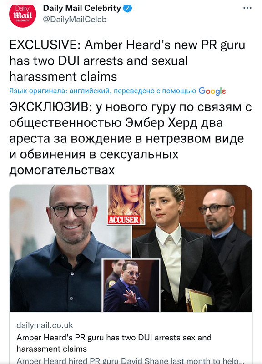Click the @DailyMailCeleb handle
The height and width of the screenshot is (364, 262).
[x=75, y=20]
